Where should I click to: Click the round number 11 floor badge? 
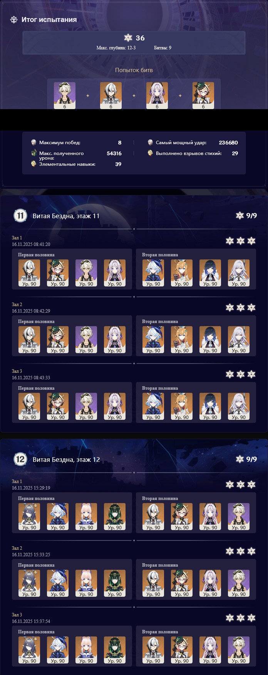click(x=20, y=215)
